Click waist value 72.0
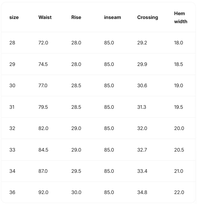Screen dimensions: 197x204 [x=43, y=43]
